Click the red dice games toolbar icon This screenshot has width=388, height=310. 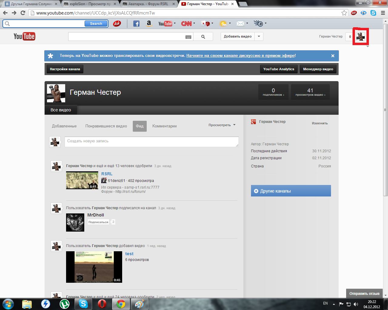point(206,24)
